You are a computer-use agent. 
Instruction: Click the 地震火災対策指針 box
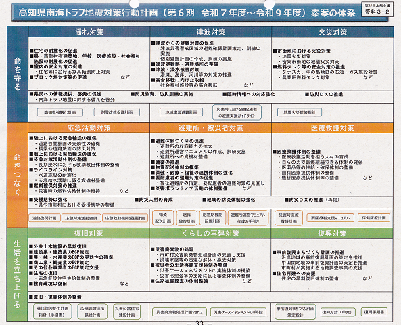[300, 112]
